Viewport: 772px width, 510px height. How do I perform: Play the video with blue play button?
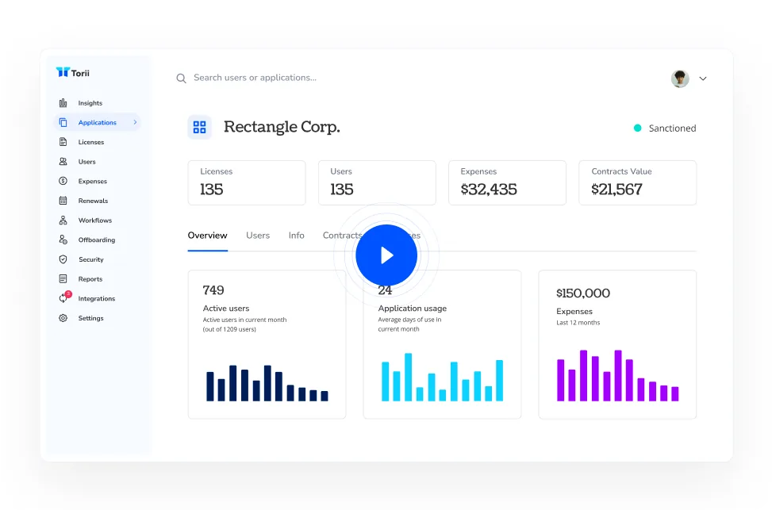pyautogui.click(x=386, y=255)
